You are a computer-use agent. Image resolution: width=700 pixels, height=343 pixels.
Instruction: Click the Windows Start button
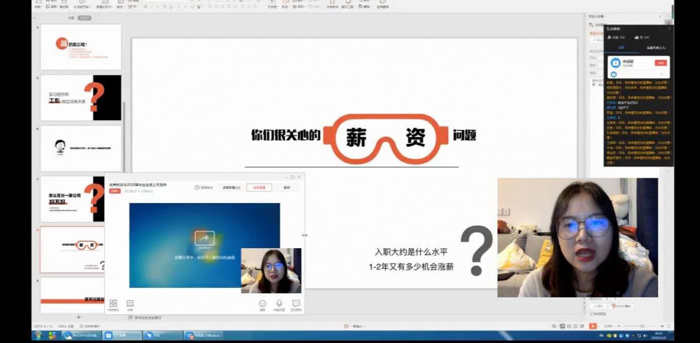click(x=38, y=335)
